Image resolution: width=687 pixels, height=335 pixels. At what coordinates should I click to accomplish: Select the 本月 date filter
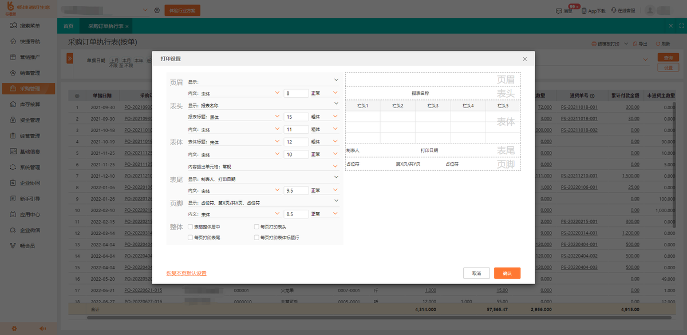126,60
